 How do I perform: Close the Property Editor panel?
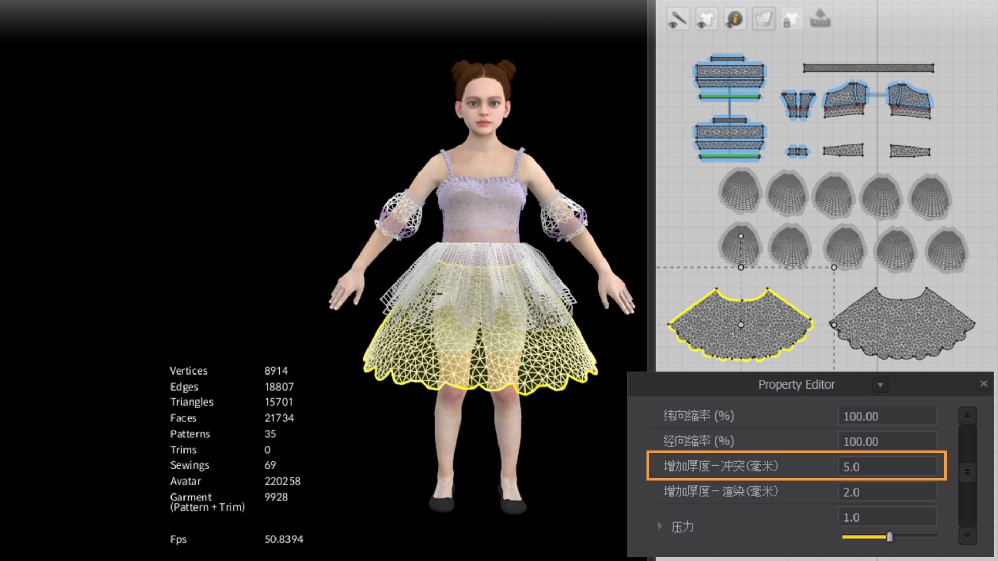983,383
